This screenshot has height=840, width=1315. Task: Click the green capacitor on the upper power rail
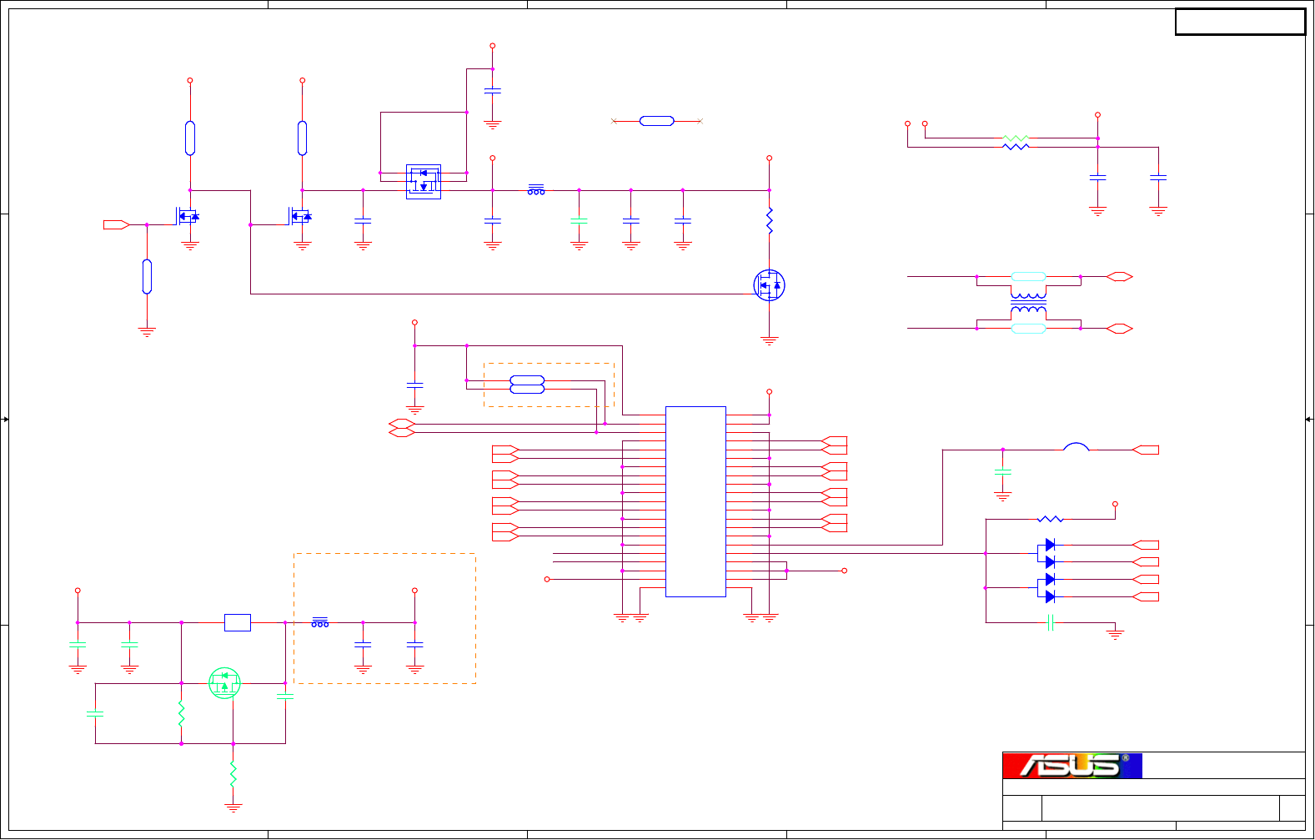579,220
